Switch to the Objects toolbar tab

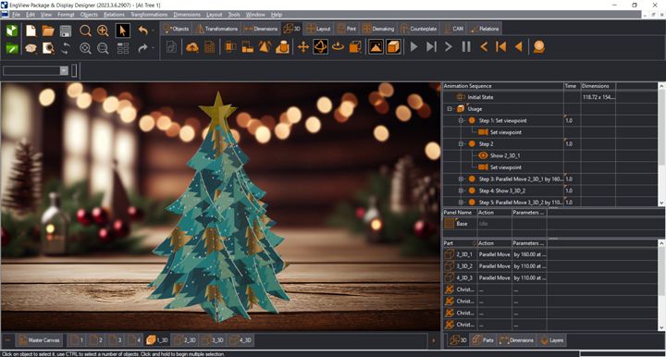coord(176,29)
